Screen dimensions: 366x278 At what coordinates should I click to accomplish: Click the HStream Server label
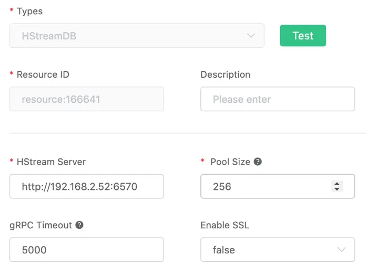51,162
